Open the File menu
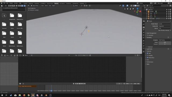 tap(4, 3)
